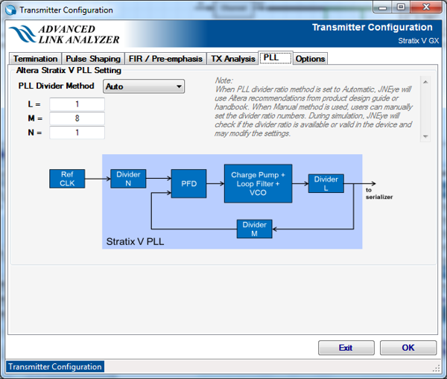Image resolution: width=447 pixels, height=379 pixels.
Task: Click the Altera Stratix V PLL Setting heading
Action: point(69,70)
